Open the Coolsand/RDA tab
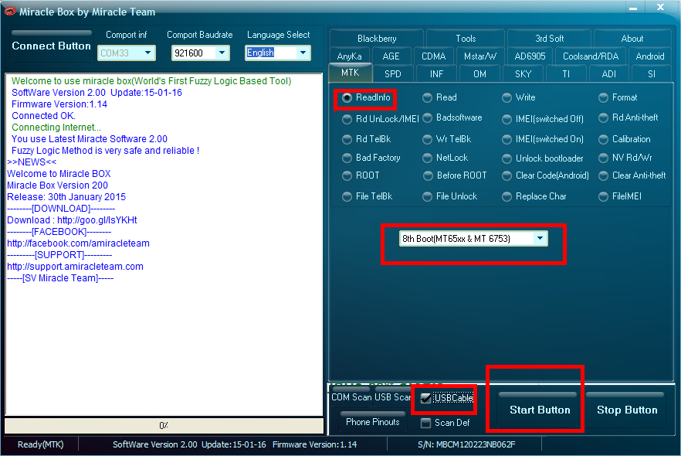 pos(591,56)
